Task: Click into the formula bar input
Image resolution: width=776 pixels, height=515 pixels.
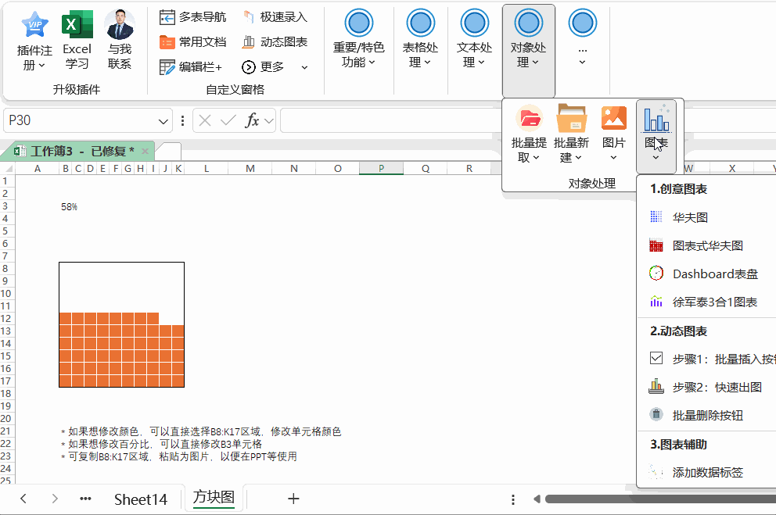Action: [x=391, y=120]
